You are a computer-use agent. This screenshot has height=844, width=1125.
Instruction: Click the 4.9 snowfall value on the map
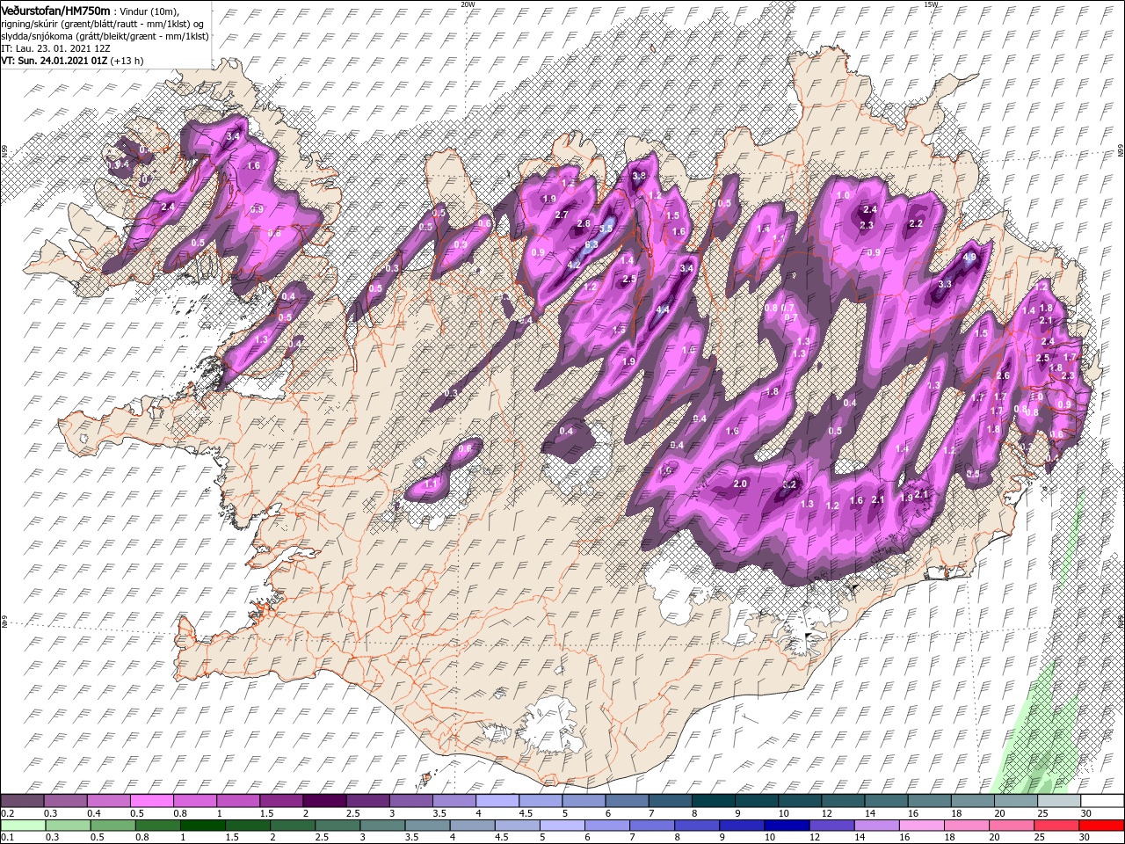click(x=970, y=258)
